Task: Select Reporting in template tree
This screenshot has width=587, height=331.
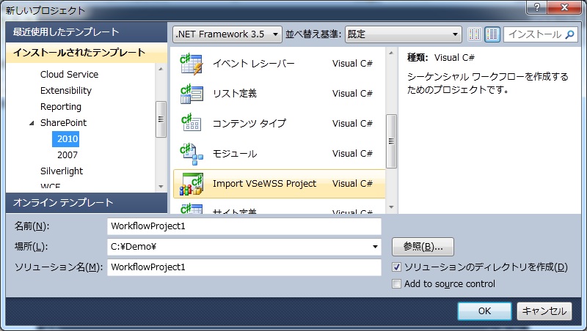Action: 61,106
